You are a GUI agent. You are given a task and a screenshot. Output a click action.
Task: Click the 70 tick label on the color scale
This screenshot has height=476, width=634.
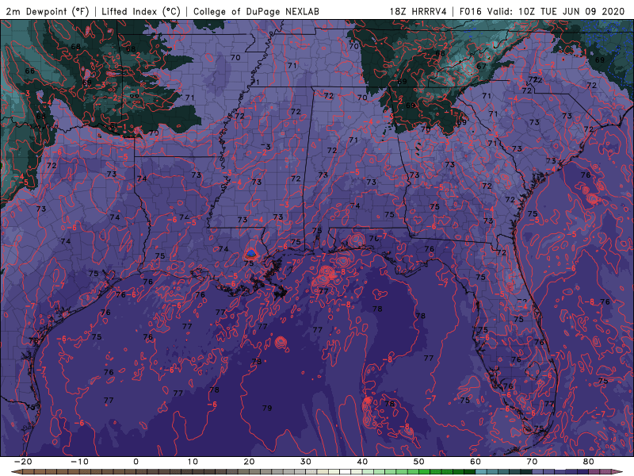(x=532, y=462)
